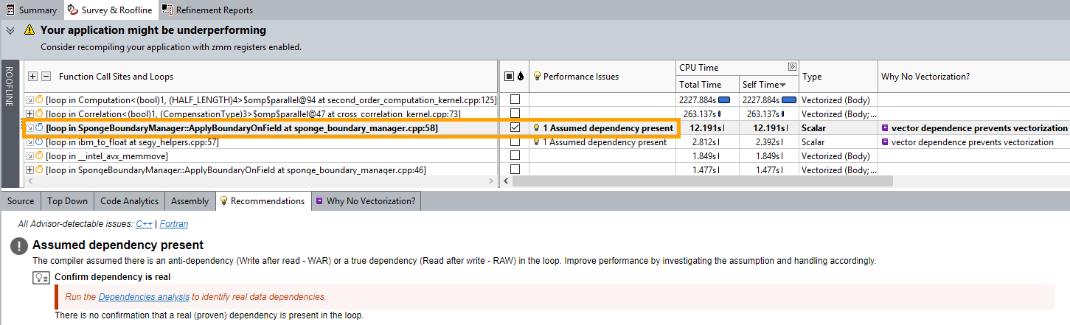
Task: Expand the Correlation loop tree row
Action: [29, 113]
